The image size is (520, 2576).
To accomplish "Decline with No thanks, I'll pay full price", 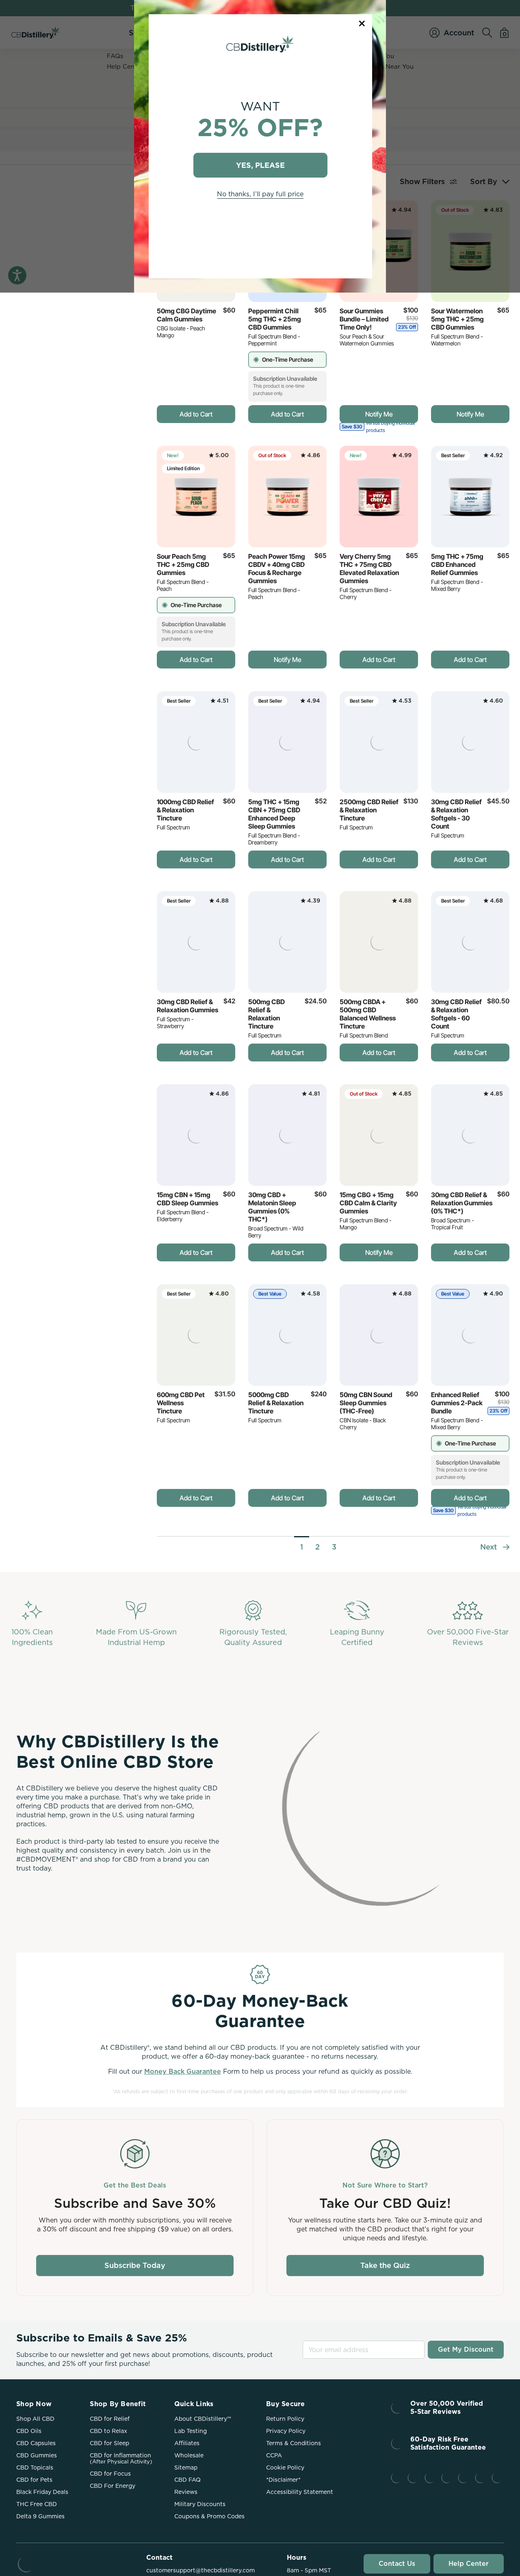I will click(x=260, y=194).
